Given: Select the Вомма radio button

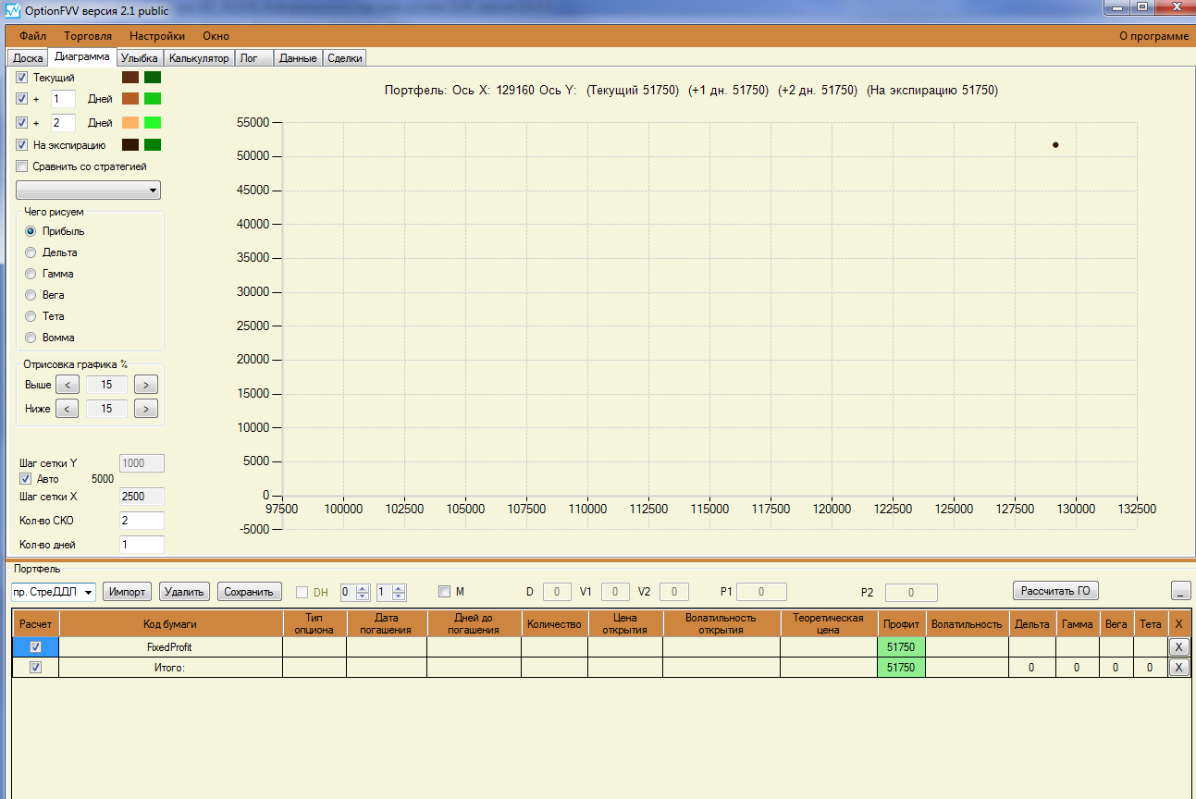Looking at the screenshot, I should [x=31, y=338].
